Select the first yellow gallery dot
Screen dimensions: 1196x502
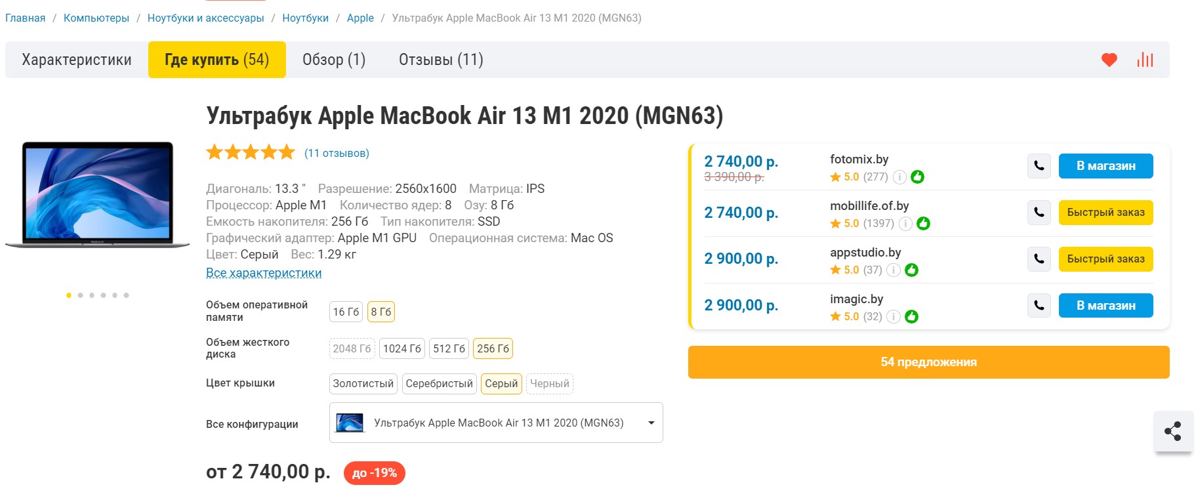69,295
